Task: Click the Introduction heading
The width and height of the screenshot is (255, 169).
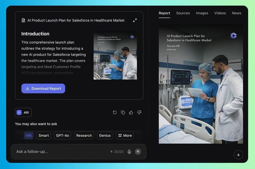Action: [35, 34]
